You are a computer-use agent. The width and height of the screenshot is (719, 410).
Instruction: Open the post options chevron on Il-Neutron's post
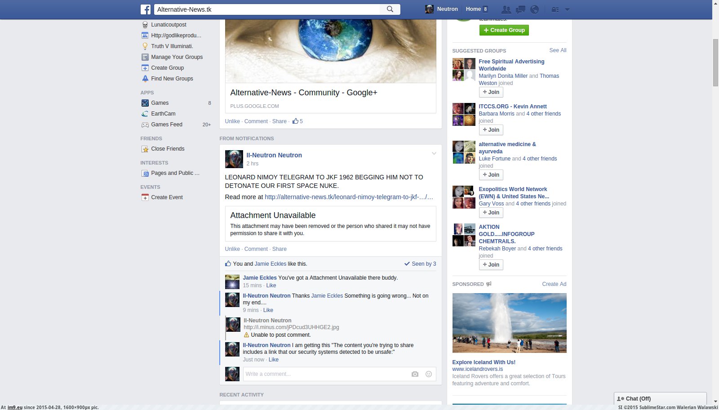[434, 153]
